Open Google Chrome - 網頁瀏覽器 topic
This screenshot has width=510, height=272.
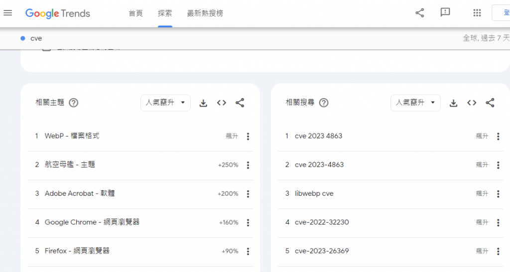92,222
